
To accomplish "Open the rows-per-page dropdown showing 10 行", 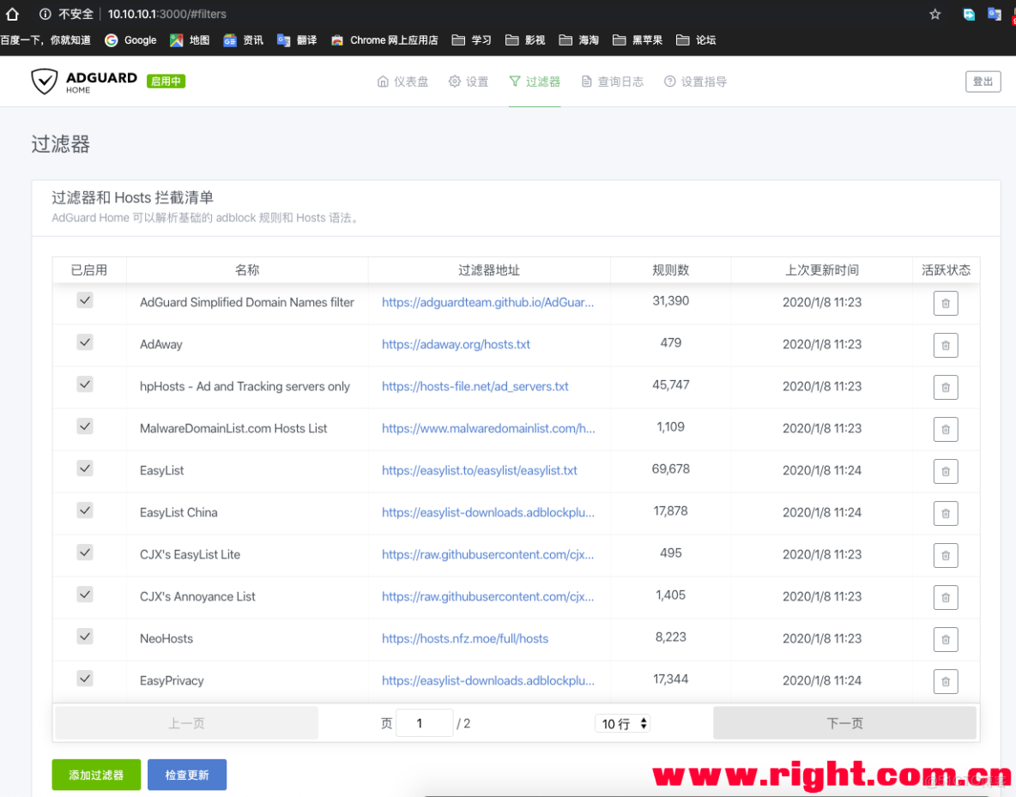I will click(618, 723).
